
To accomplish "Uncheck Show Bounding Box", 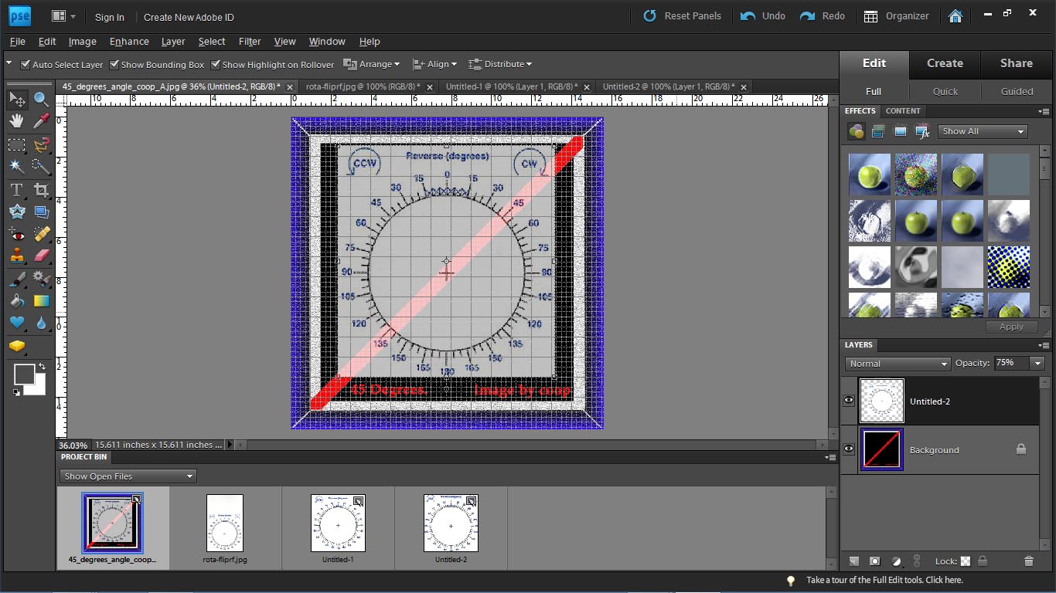I will pyautogui.click(x=114, y=64).
